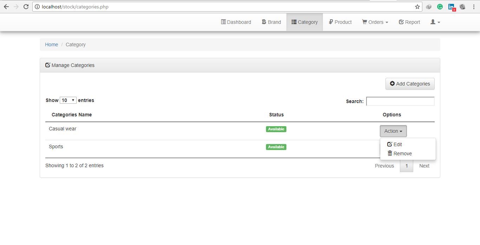Image resolution: width=480 pixels, height=245 pixels.
Task: Open the user profile person icon
Action: click(433, 22)
